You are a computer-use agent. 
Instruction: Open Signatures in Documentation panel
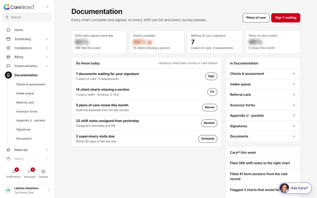[x=263, y=126]
